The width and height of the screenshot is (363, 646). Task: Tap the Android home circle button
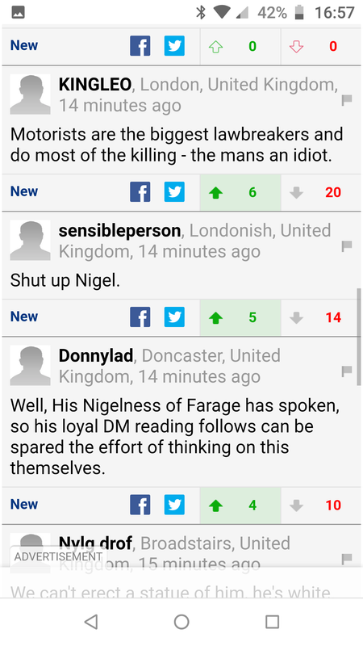181,621
